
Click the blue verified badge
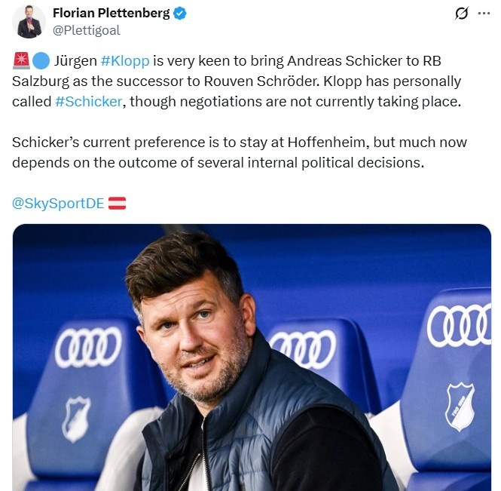pos(180,14)
